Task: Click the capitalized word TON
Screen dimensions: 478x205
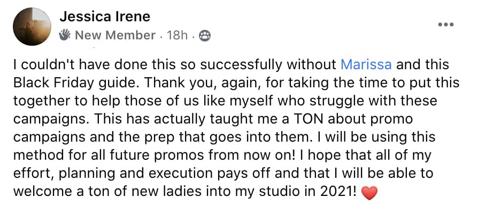Action: click(x=306, y=119)
